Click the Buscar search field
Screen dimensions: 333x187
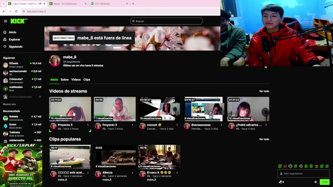pos(166,21)
